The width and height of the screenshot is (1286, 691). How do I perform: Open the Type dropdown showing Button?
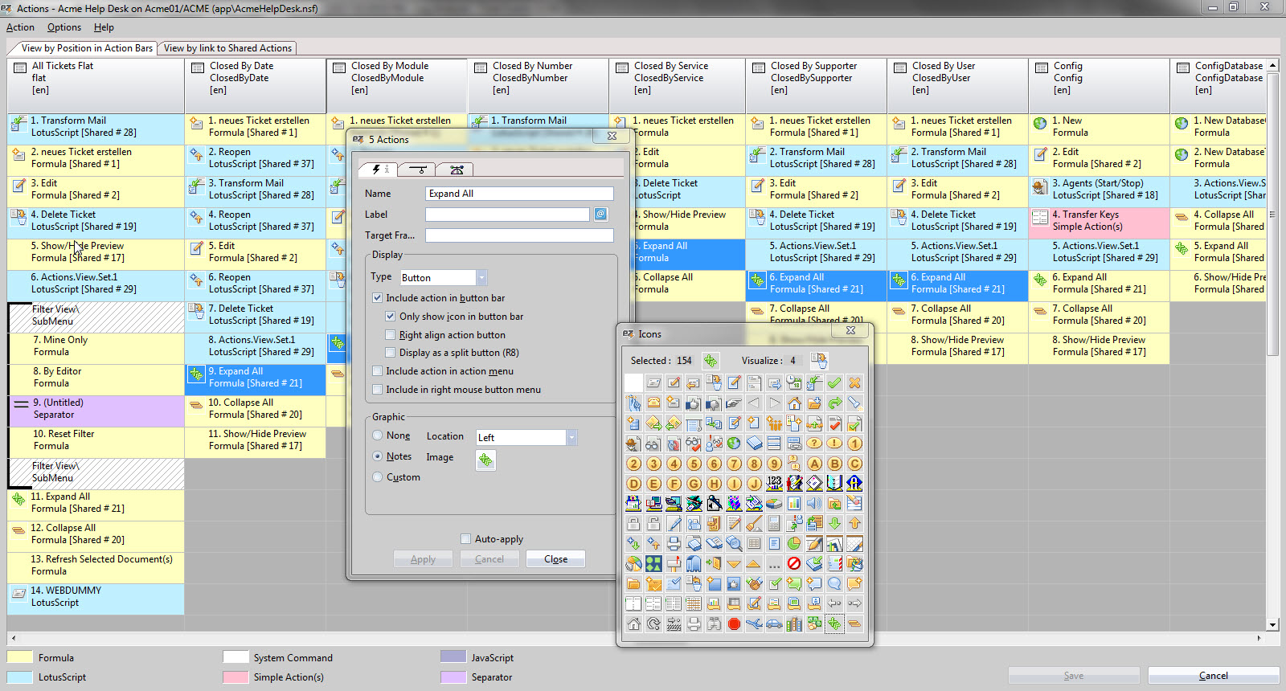(481, 277)
